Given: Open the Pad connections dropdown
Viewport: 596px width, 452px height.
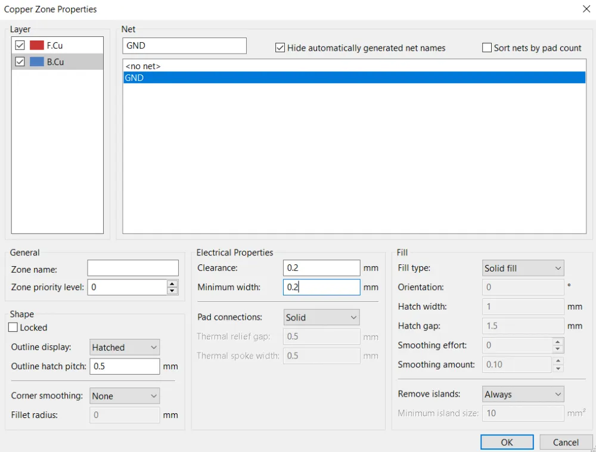Looking at the screenshot, I should (x=321, y=317).
